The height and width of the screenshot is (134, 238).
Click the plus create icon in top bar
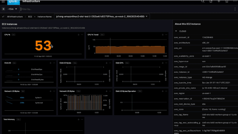coord(219,1)
